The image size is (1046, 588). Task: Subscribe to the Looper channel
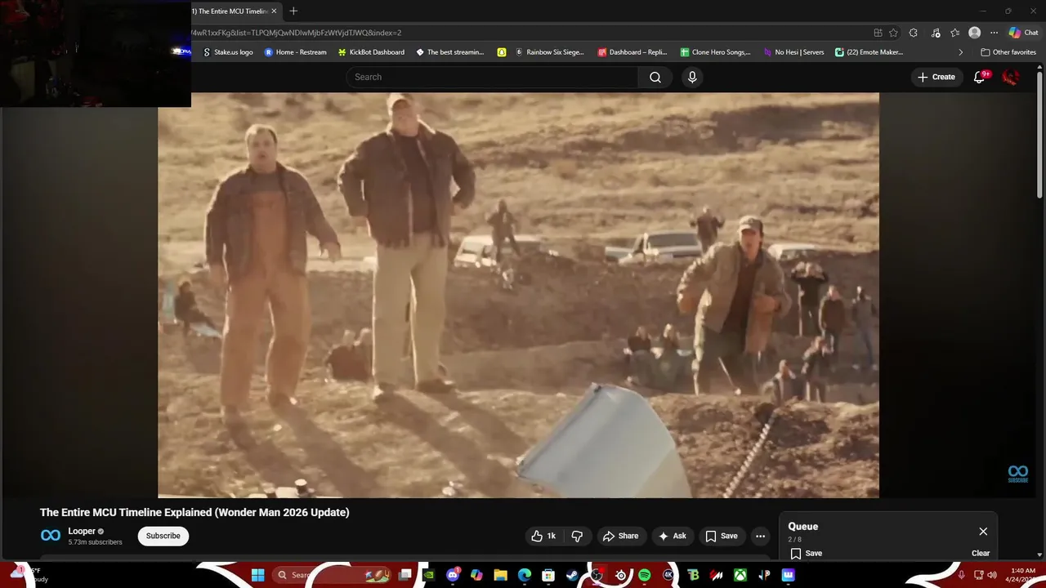coord(163,536)
